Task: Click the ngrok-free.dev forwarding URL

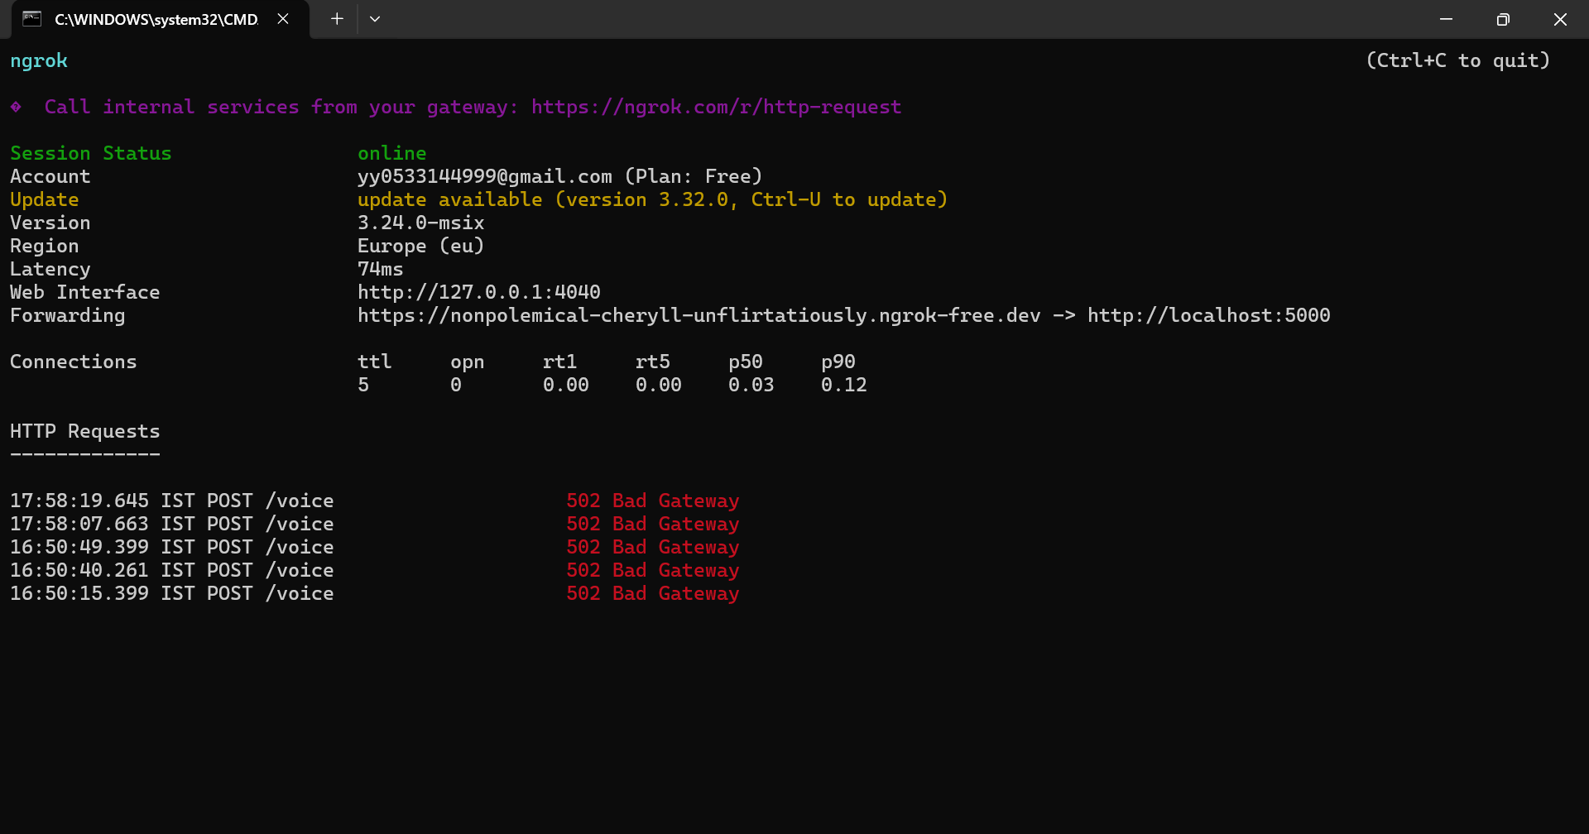Action: pyautogui.click(x=698, y=315)
